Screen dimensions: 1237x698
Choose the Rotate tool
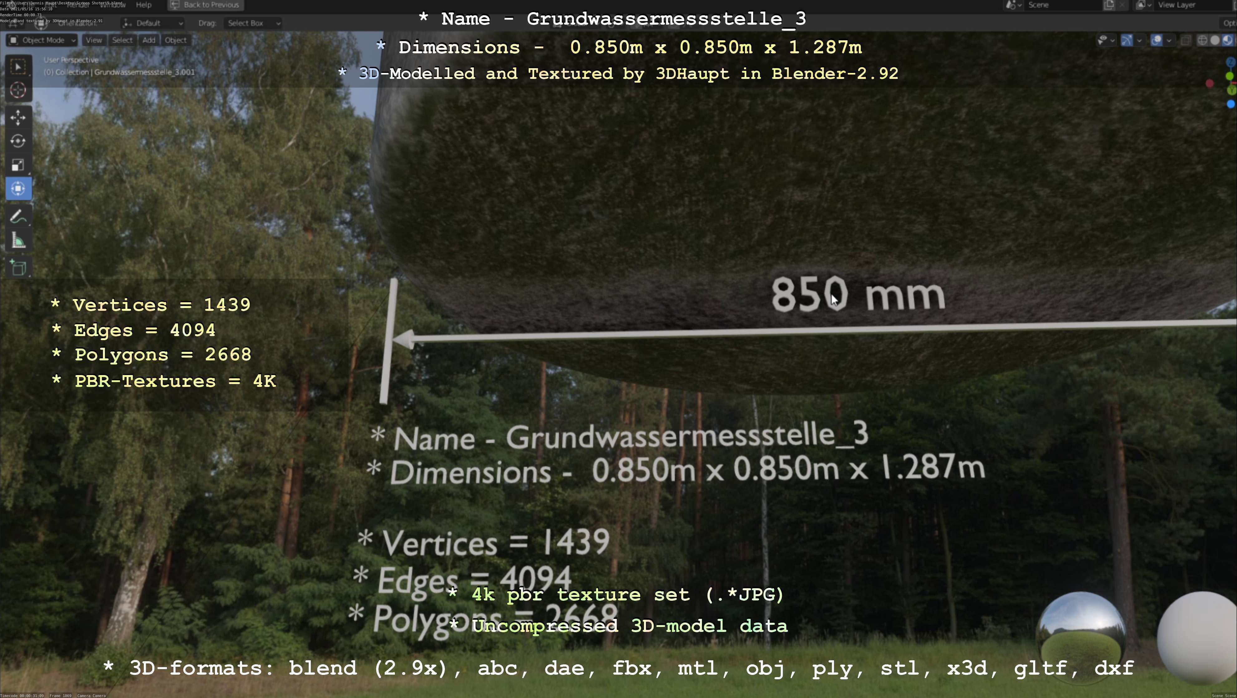[x=18, y=141]
